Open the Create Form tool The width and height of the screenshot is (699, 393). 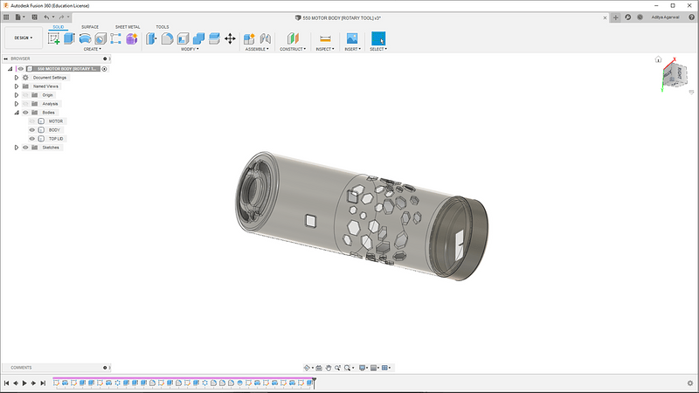pos(132,38)
